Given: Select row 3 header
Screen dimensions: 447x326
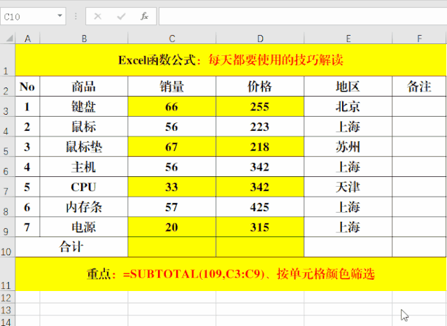Looking at the screenshot, I should [x=8, y=106].
